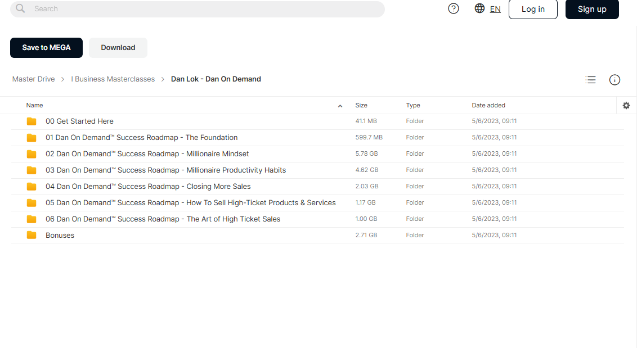The image size is (637, 348).
Task: Click the date added for 02 Millionaire Mindset
Action: pyautogui.click(x=494, y=153)
